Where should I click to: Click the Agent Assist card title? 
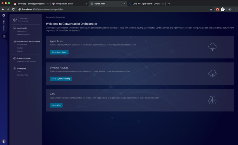pyautogui.click(x=56, y=41)
